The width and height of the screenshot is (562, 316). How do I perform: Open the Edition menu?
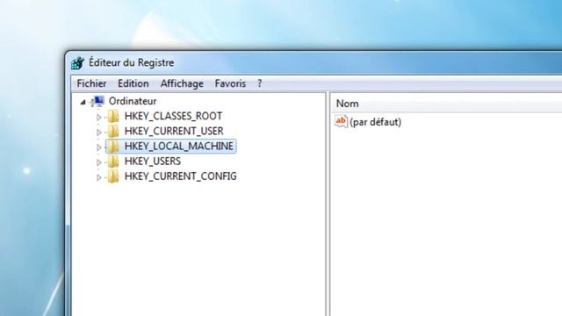tap(133, 84)
